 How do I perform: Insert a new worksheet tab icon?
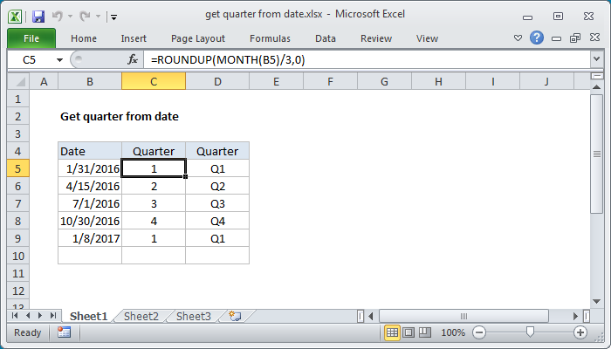pyautogui.click(x=235, y=316)
